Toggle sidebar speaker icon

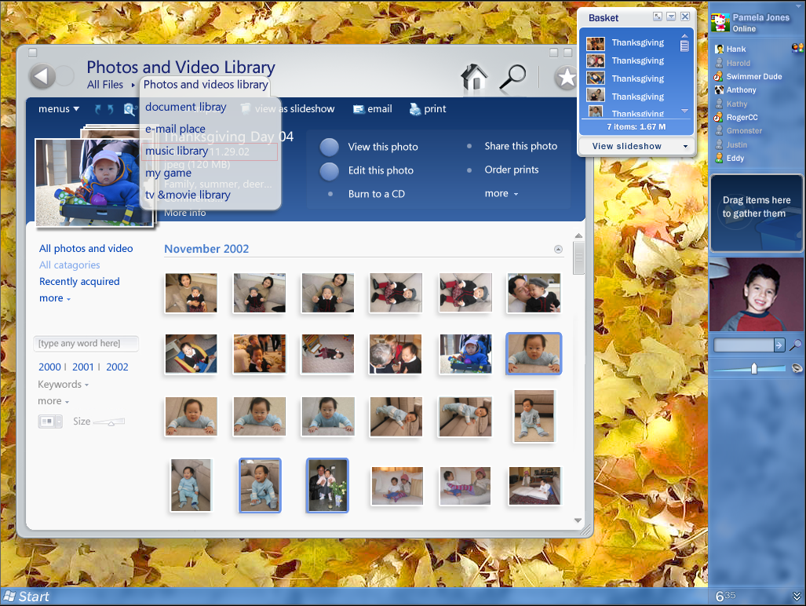pyautogui.click(x=797, y=368)
